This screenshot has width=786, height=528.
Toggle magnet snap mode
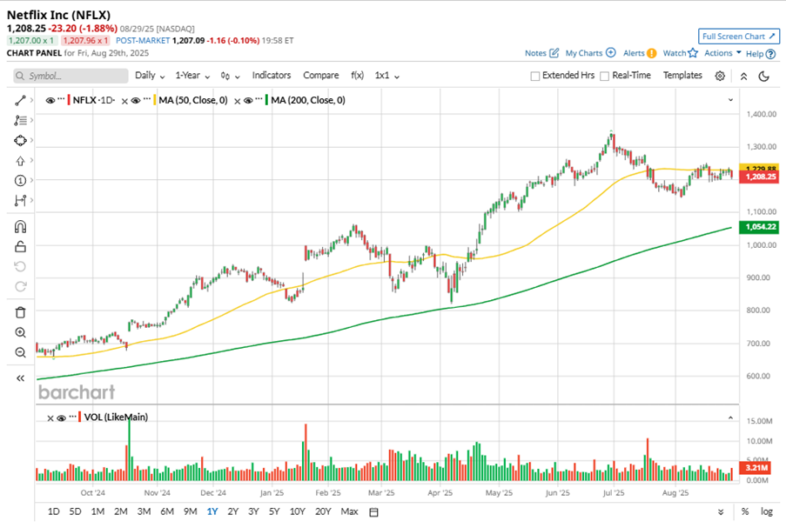click(20, 227)
